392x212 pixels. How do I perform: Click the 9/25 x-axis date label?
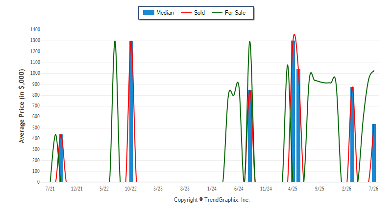pos(319,189)
